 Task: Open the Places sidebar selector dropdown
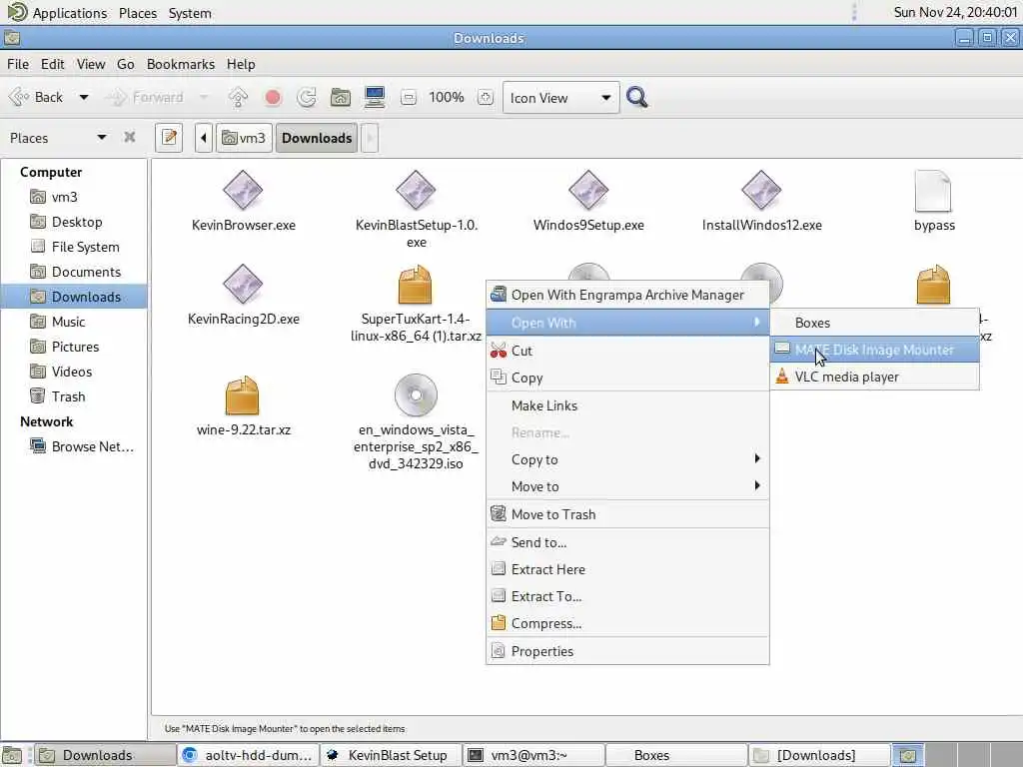[x=57, y=138]
